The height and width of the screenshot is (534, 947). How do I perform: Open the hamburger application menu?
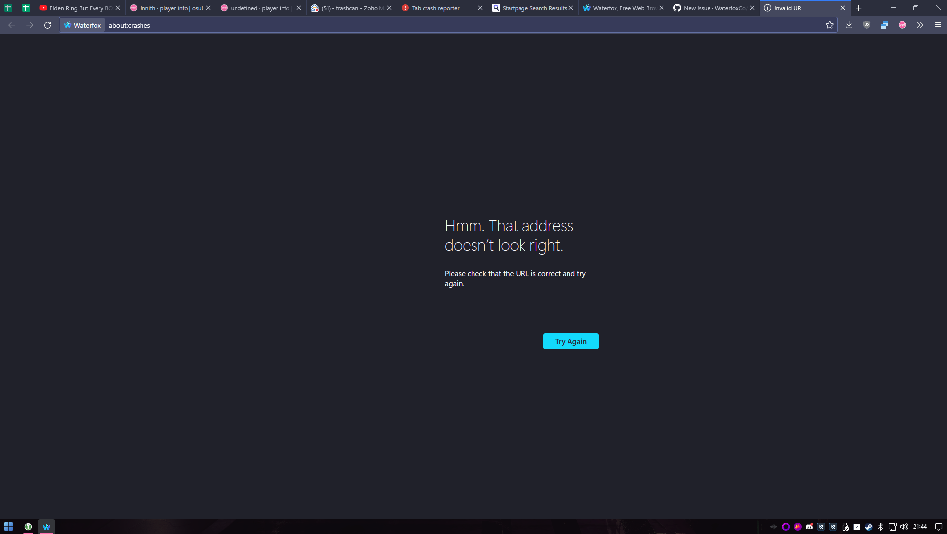(938, 25)
